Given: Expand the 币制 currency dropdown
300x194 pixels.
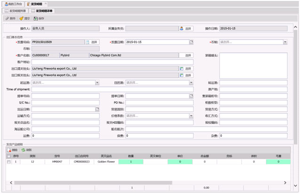Looking at the screenshot, I should [285, 42].
